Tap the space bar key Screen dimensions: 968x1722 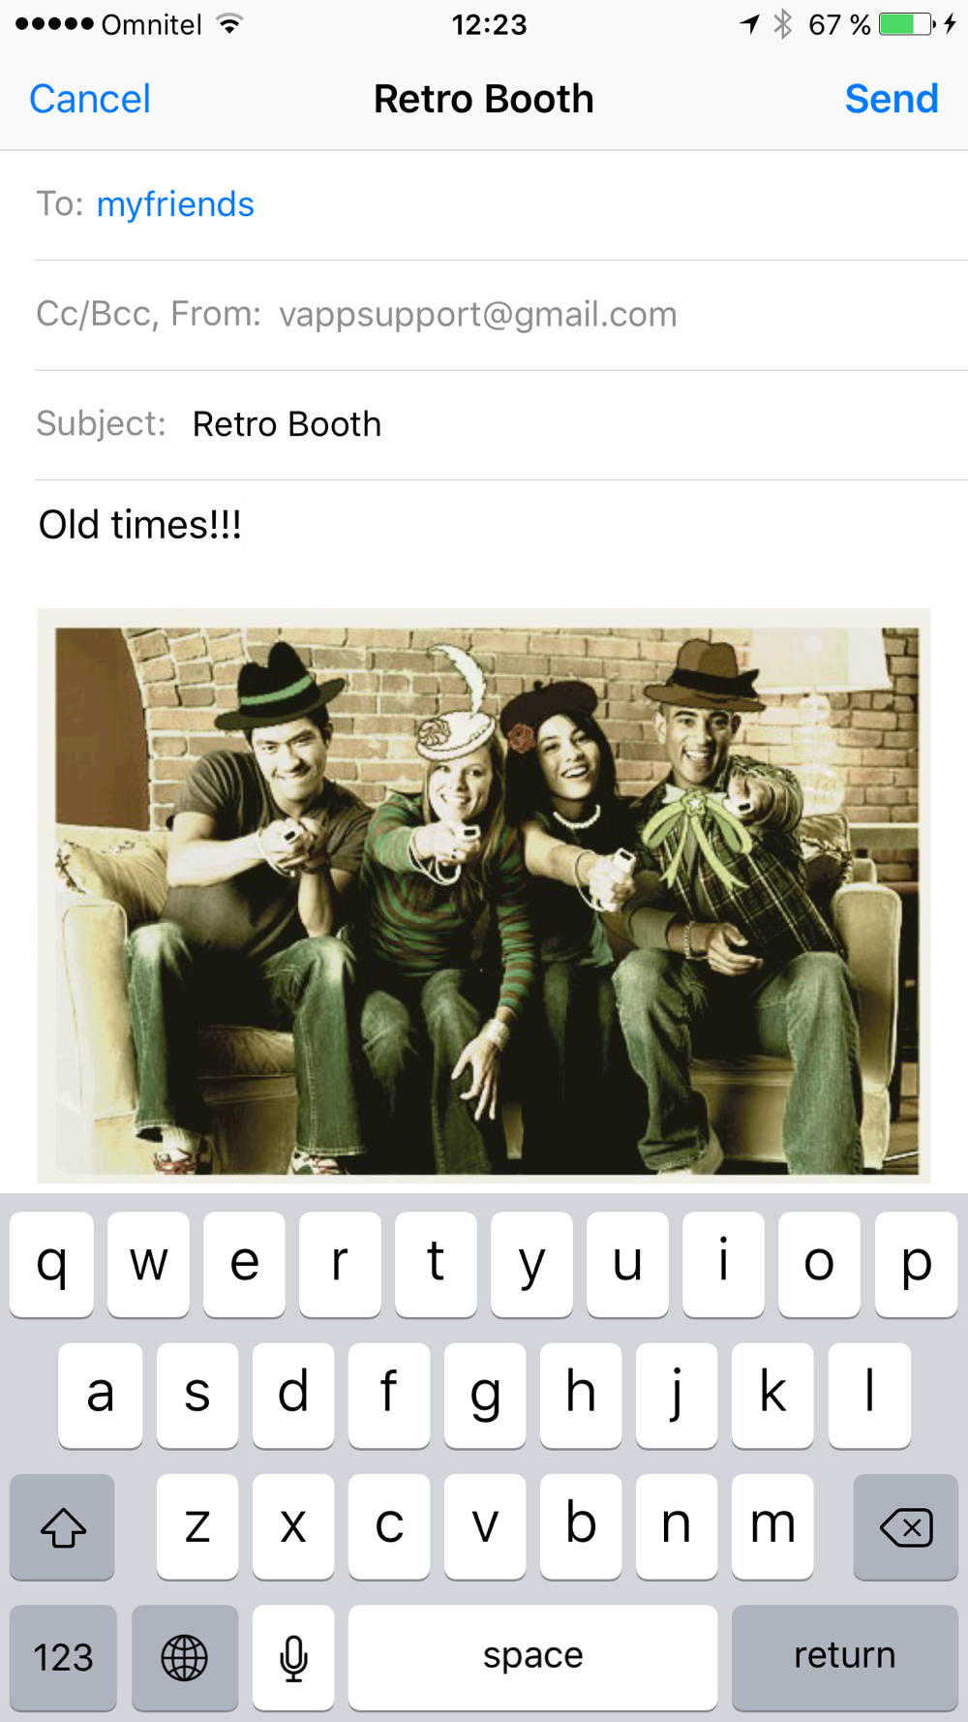coord(532,1657)
